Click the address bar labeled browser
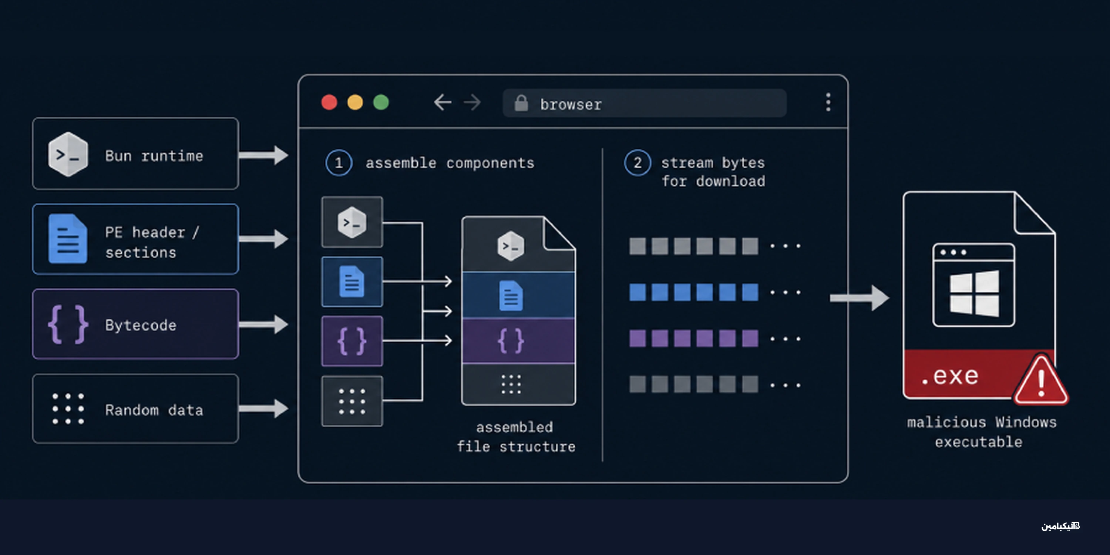 point(644,103)
